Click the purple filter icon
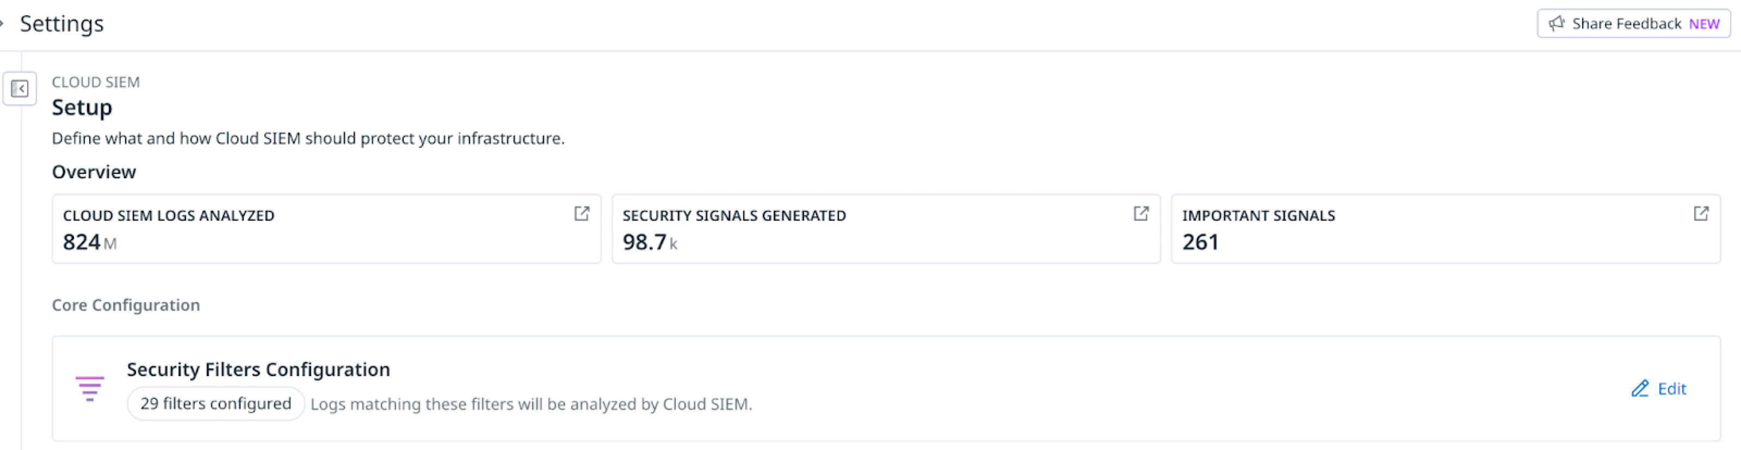The image size is (1741, 450). (x=89, y=389)
